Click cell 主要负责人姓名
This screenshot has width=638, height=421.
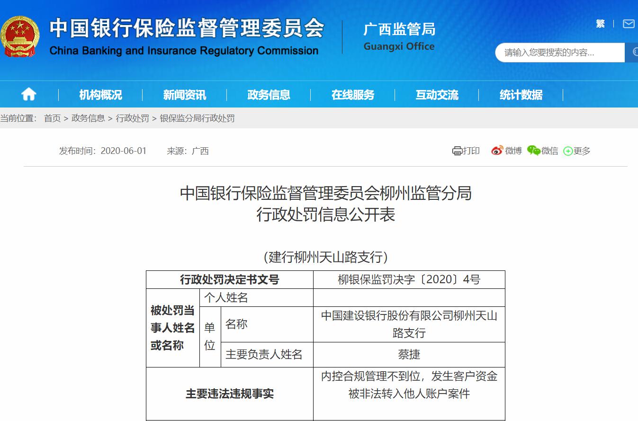point(267,355)
